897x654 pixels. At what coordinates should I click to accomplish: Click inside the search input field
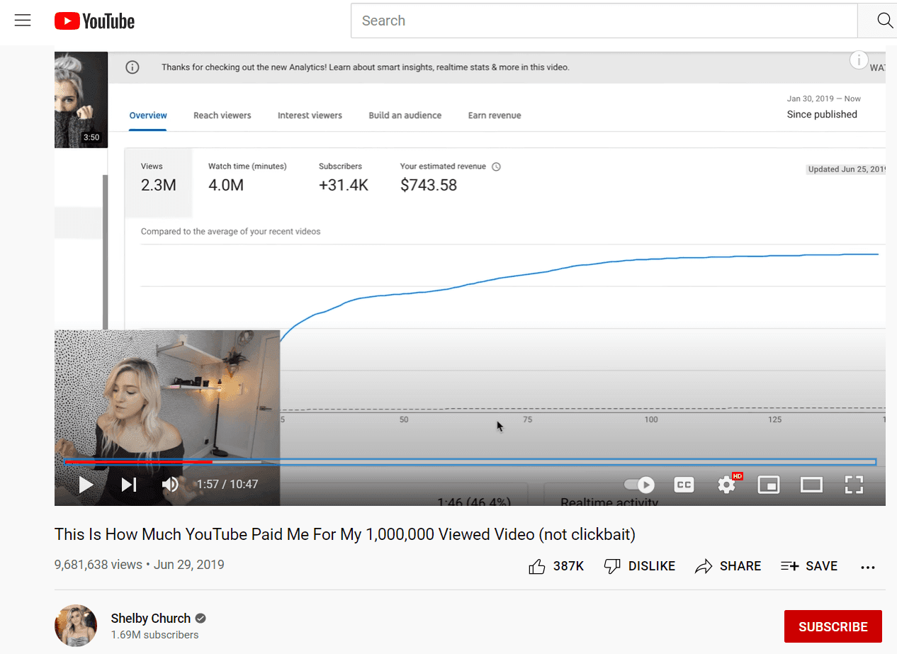(x=604, y=21)
